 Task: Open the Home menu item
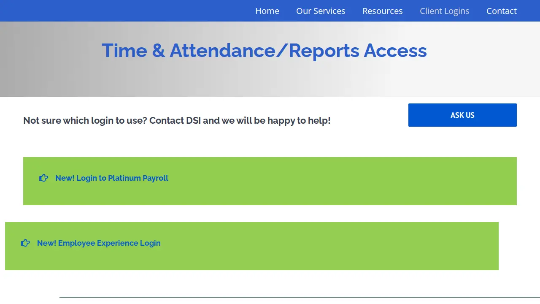(267, 11)
